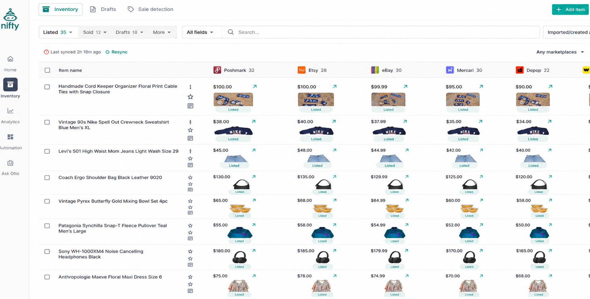Click Last synced 2h 18m ago status
590x299 pixels.
click(x=72, y=52)
